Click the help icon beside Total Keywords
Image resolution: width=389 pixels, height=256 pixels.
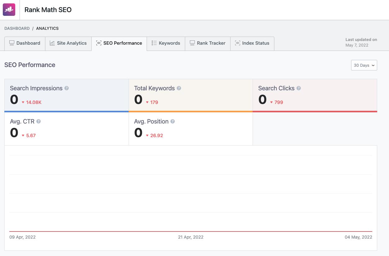coord(179,88)
